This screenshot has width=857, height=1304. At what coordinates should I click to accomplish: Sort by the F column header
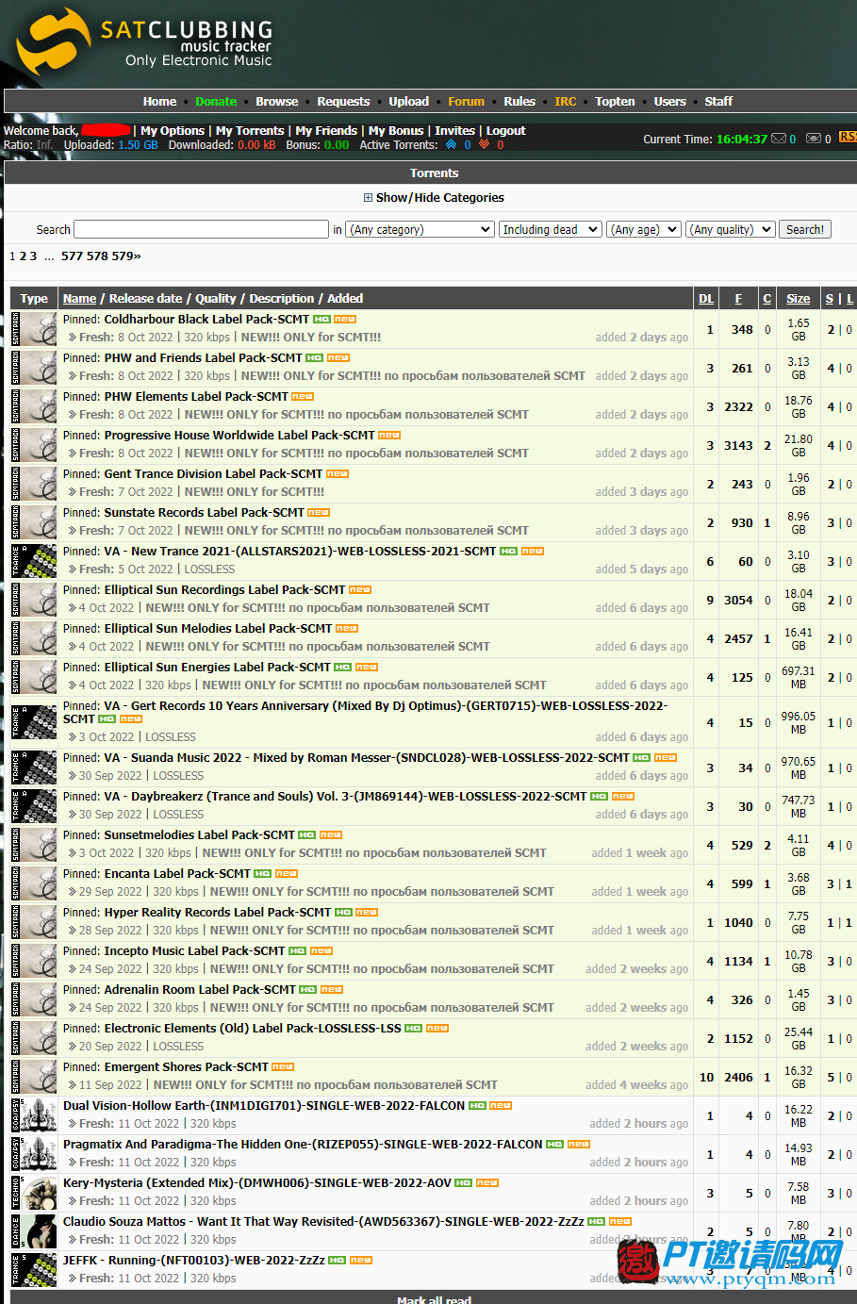click(x=738, y=299)
